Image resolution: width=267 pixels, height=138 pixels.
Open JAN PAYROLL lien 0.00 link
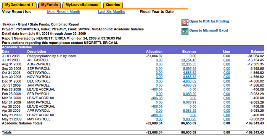point(227,85)
